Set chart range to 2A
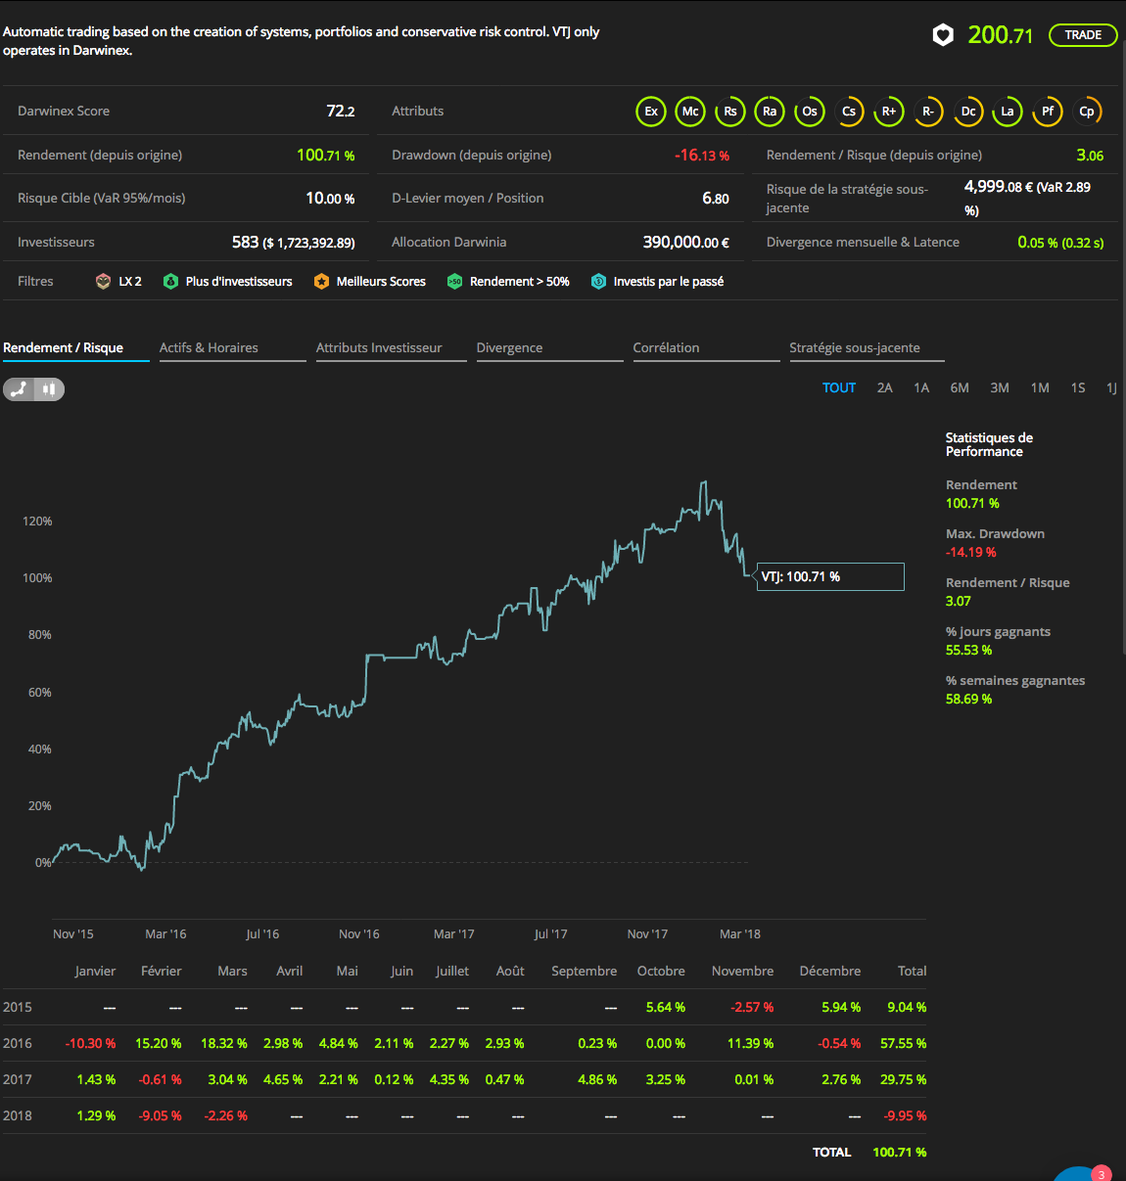Viewport: 1126px width, 1181px height. tap(885, 388)
